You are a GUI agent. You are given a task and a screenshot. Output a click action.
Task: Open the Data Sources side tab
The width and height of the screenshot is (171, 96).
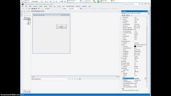[x=22, y=13]
